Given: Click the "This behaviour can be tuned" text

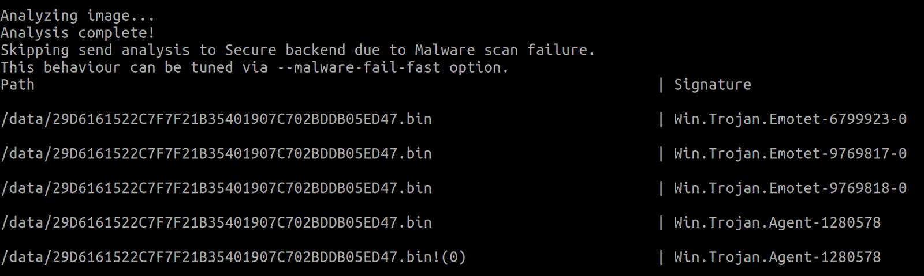Looking at the screenshot, I should coord(116,67).
